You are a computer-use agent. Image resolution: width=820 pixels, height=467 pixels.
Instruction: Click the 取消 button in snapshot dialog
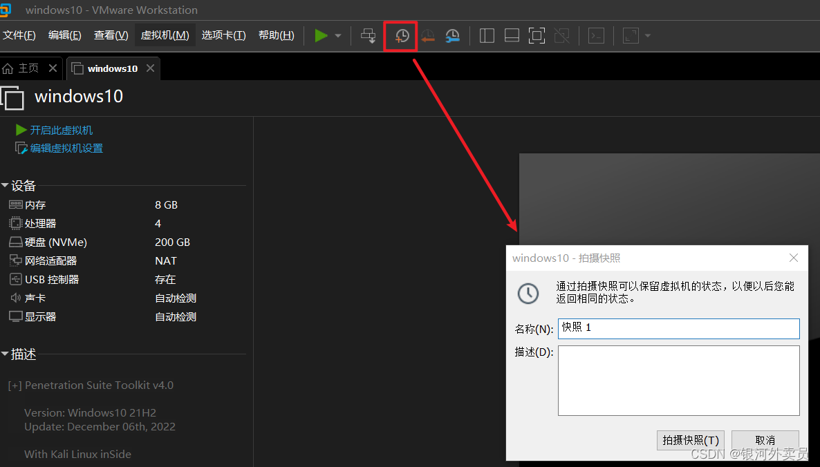coord(765,440)
